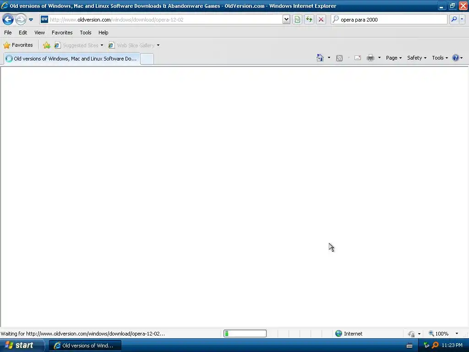Screen dimensions: 469x352
Task: Open the Tools menu in menu bar
Action: point(86,33)
